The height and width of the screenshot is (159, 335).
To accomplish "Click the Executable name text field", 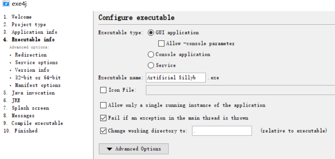I will click(176, 78).
